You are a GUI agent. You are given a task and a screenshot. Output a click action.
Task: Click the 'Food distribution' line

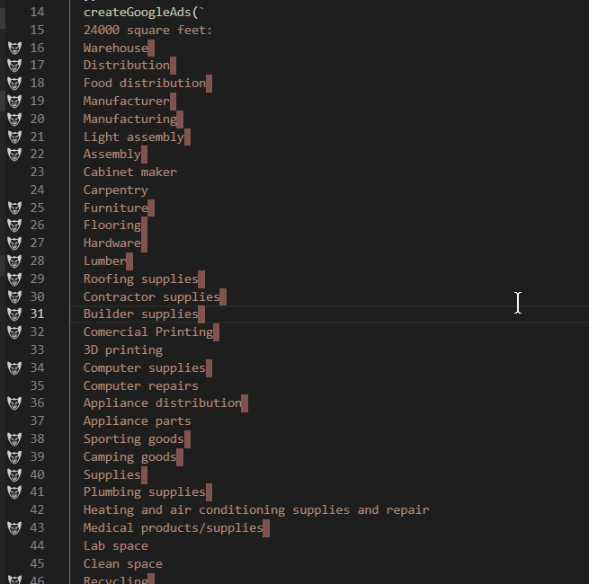tap(145, 83)
